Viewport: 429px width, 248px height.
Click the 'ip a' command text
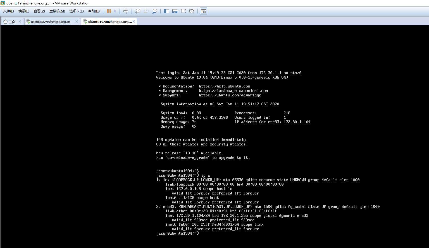pyautogui.click(x=205, y=176)
